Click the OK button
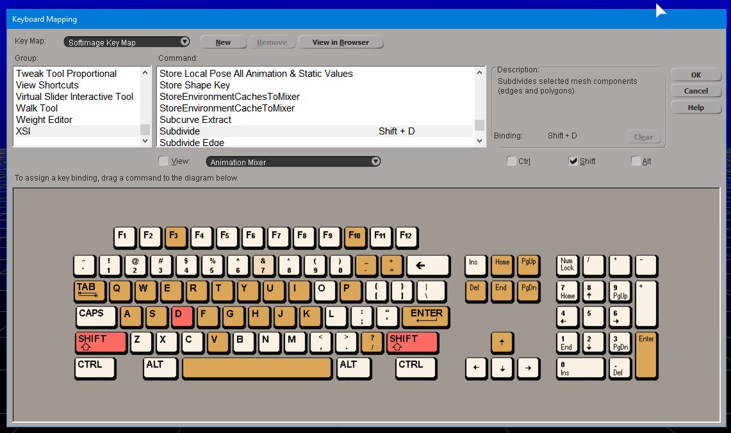Viewport: 731px width, 433px height. click(696, 75)
